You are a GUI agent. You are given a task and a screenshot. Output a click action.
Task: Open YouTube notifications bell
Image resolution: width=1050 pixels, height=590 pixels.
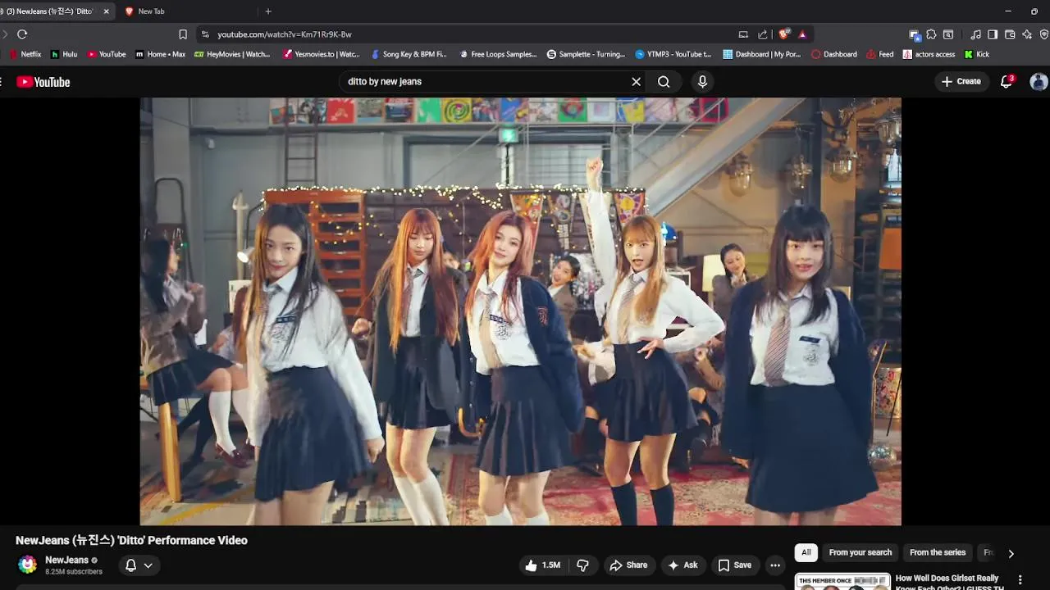coord(1007,81)
